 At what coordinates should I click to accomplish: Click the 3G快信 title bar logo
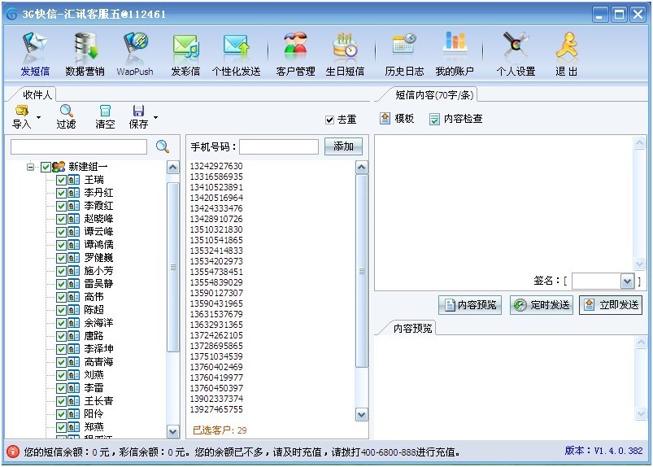(11, 14)
